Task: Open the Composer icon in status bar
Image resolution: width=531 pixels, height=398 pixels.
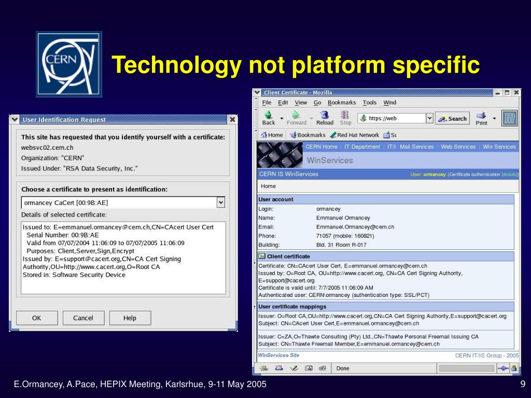Action: tap(294, 368)
